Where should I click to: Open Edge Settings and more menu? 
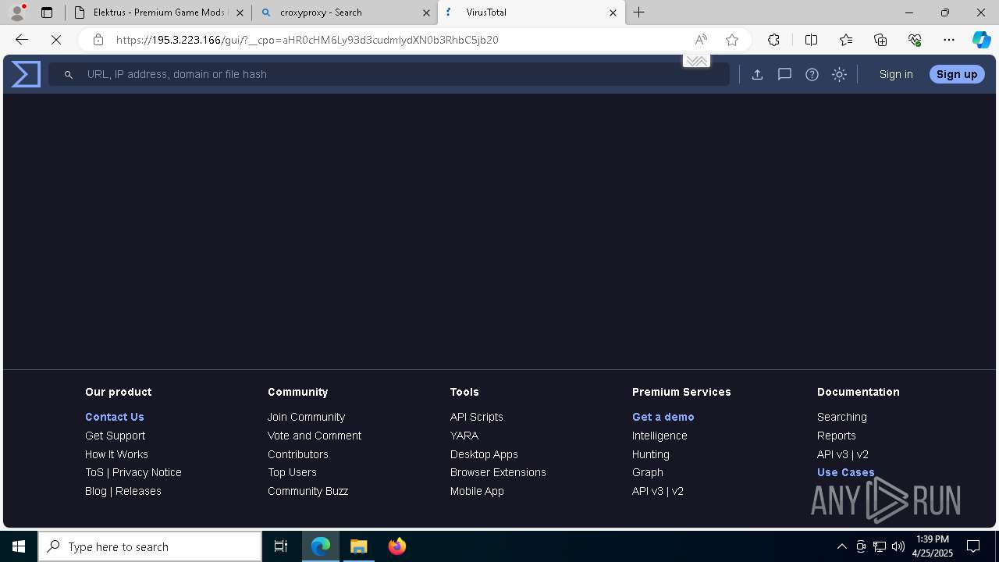[x=949, y=40]
